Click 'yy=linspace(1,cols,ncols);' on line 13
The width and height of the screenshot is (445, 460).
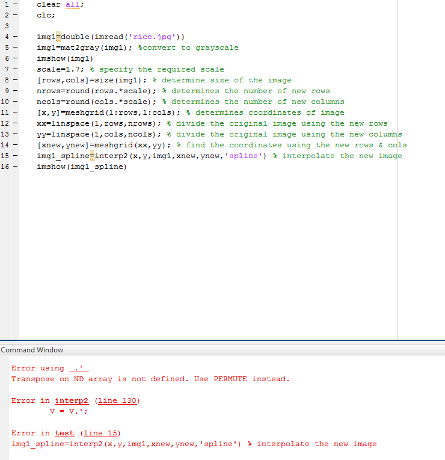(99, 134)
